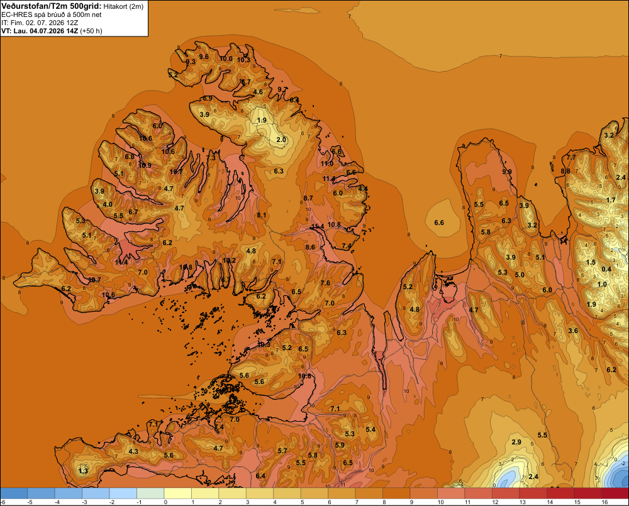Viewport: 629px width, 506px height.
Task: Click the 10.0 temperature reading on the northern coast
Action: pos(226,58)
